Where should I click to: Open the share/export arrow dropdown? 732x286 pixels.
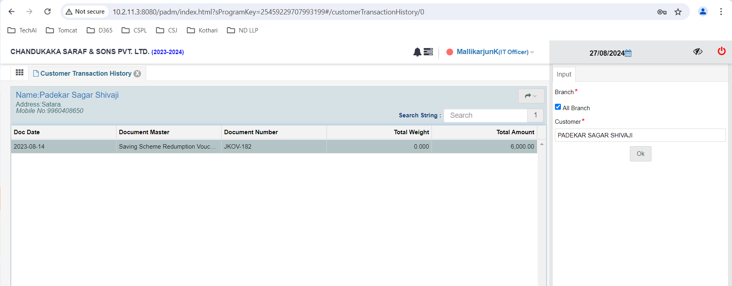[531, 96]
